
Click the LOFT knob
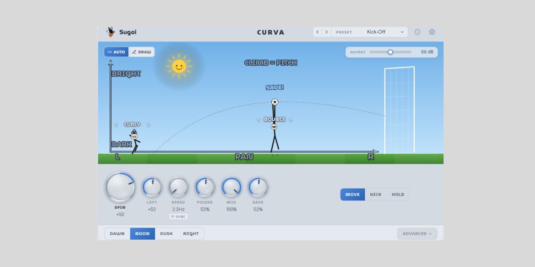point(152,187)
